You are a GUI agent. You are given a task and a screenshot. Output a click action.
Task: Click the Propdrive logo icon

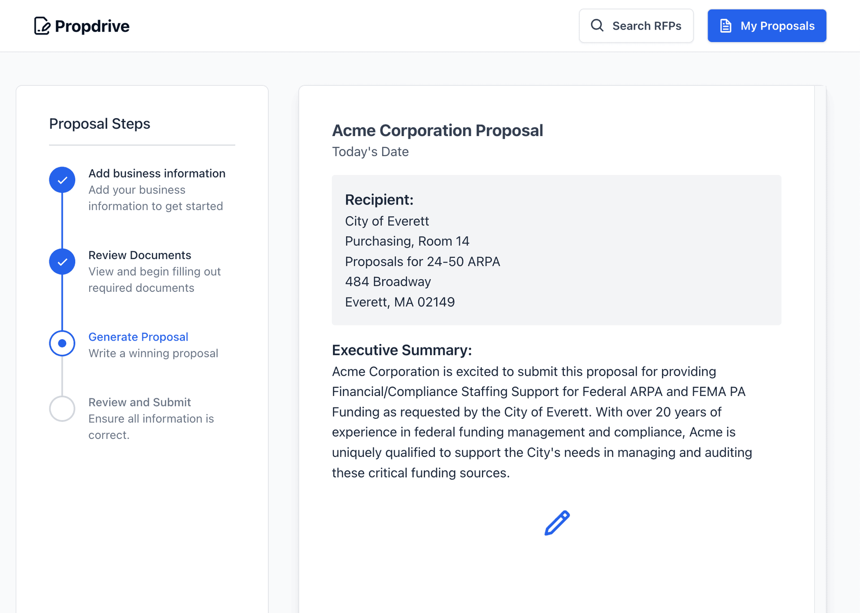[42, 26]
